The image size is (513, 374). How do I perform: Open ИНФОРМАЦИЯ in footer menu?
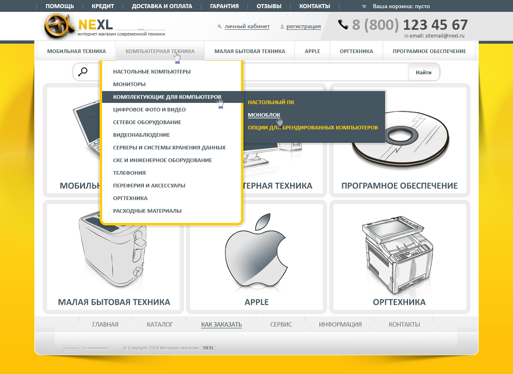coord(340,324)
